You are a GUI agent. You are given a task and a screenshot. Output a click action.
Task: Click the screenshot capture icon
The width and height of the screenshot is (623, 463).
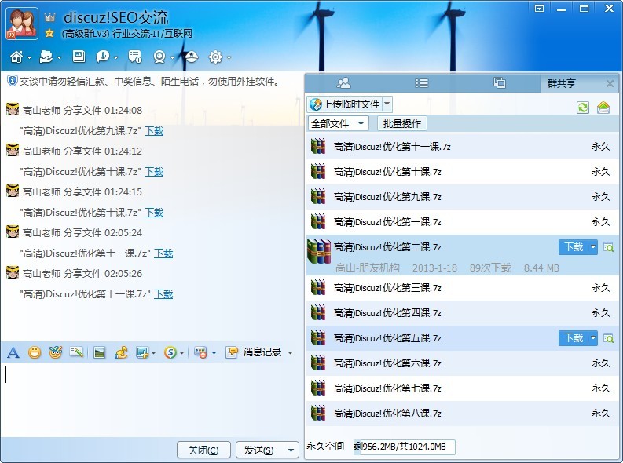142,352
